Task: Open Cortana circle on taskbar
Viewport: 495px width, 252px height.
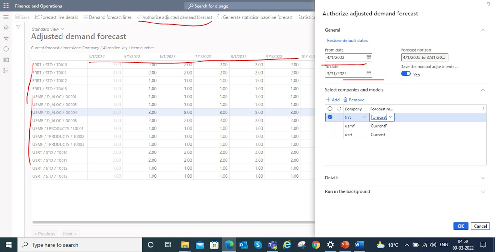Action: tap(151, 245)
